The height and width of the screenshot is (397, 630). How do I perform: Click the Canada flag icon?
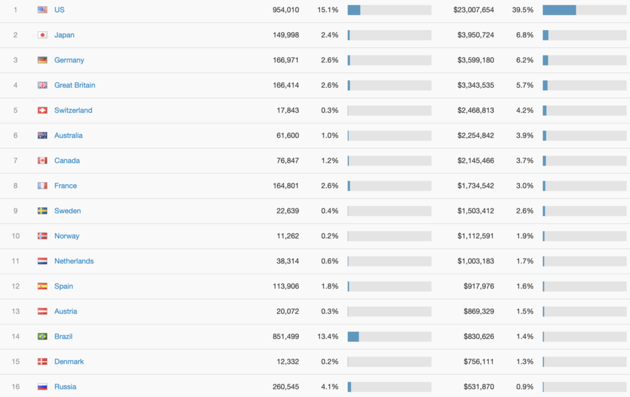42,161
